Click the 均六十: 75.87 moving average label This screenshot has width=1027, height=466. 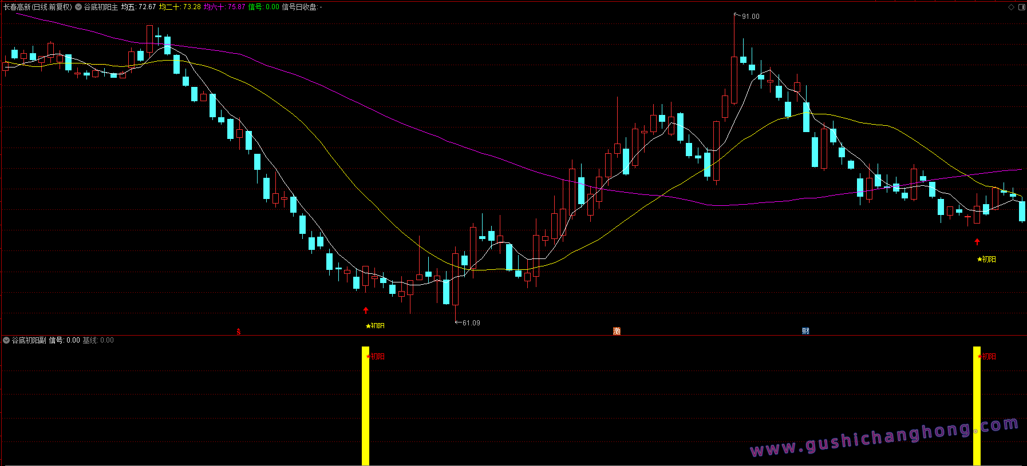pos(224,7)
